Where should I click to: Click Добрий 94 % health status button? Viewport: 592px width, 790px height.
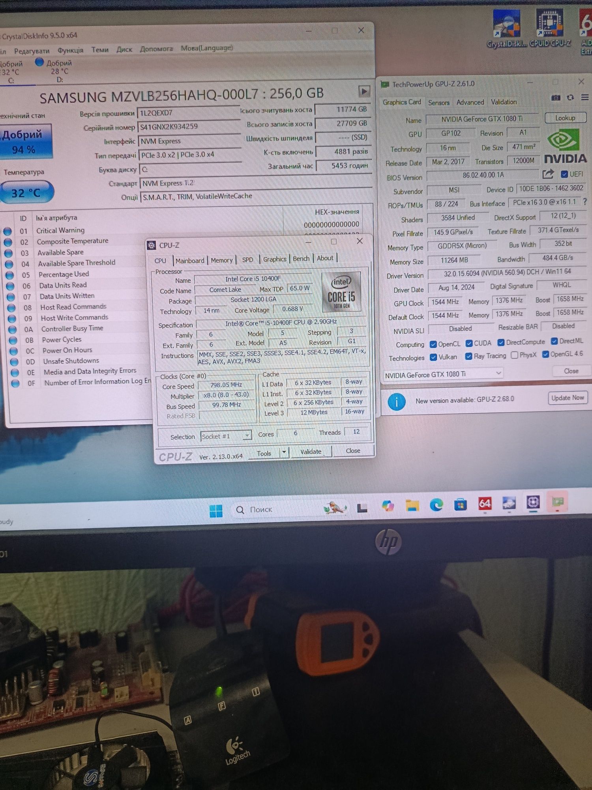click(25, 141)
